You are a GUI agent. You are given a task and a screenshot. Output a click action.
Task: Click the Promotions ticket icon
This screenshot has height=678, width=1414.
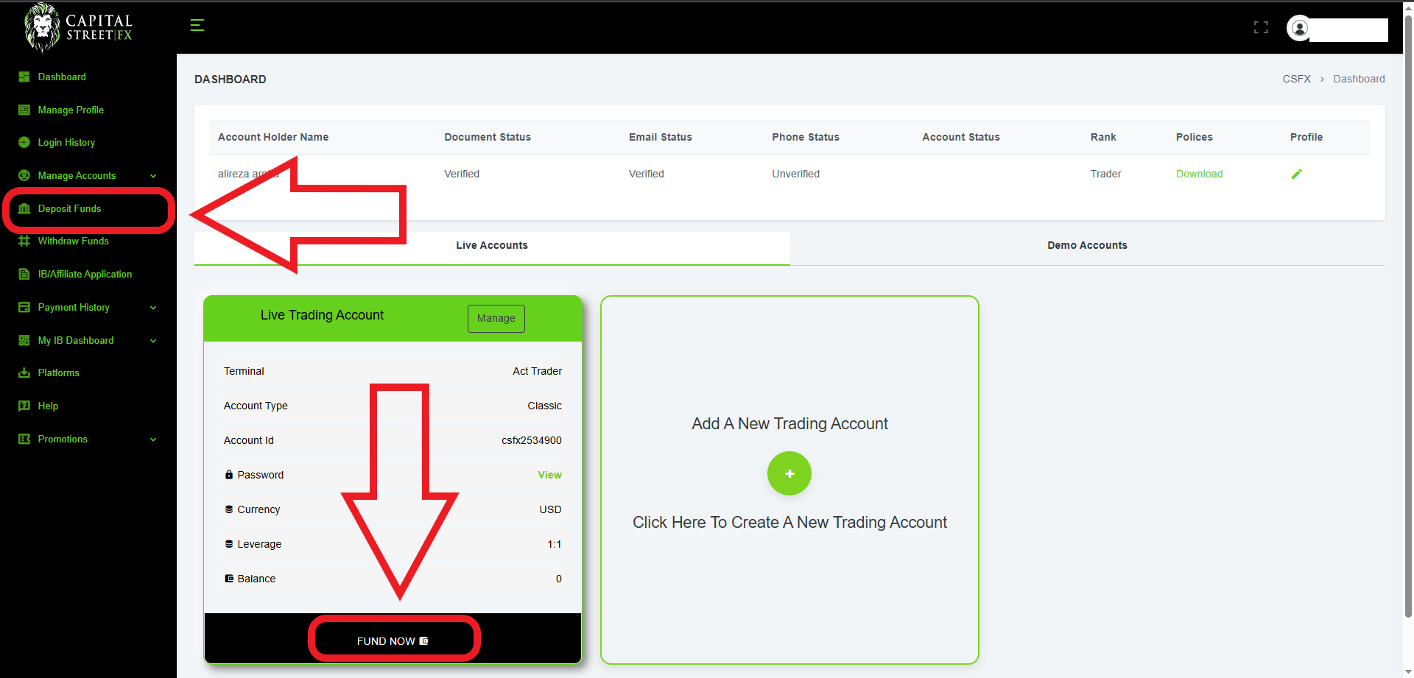[x=24, y=439]
